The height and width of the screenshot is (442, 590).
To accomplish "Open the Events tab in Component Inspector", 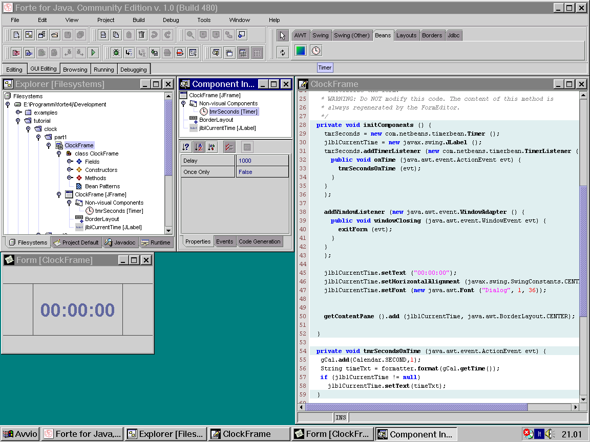I will click(x=224, y=241).
